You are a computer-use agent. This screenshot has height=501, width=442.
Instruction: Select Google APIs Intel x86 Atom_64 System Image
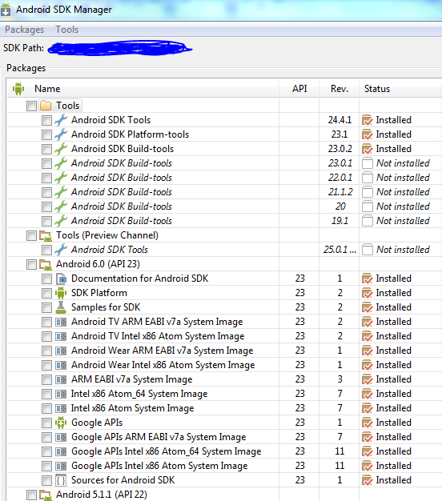click(223, 451)
